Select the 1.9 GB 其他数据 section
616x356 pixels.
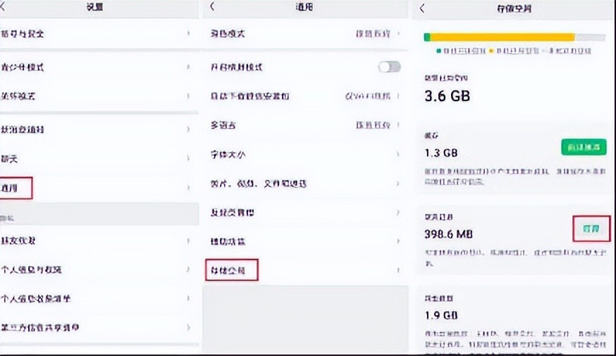coord(515,317)
